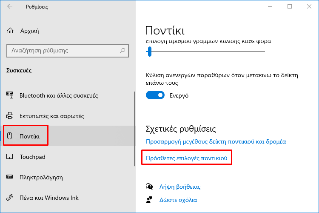Click the search magnifier icon
Image resolution: width=319 pixels, height=213 pixels.
point(122,51)
